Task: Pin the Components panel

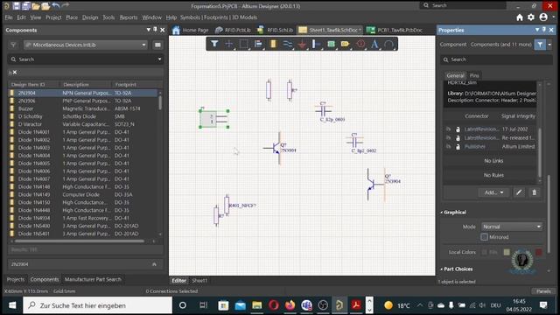Action: coord(156,29)
